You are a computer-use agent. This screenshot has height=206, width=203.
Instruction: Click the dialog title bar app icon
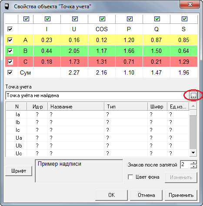coord(7,7)
